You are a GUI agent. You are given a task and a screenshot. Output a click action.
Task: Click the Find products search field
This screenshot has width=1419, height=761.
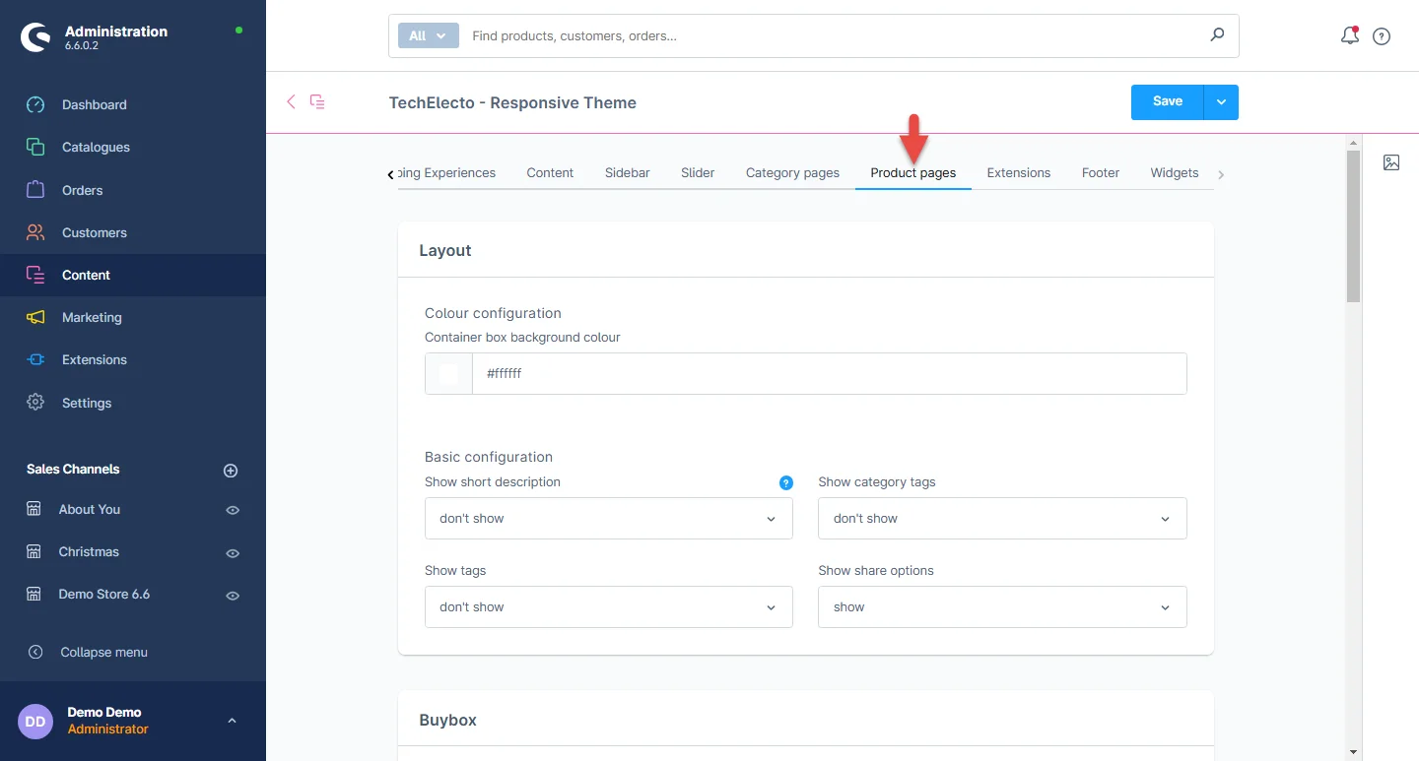(833, 35)
